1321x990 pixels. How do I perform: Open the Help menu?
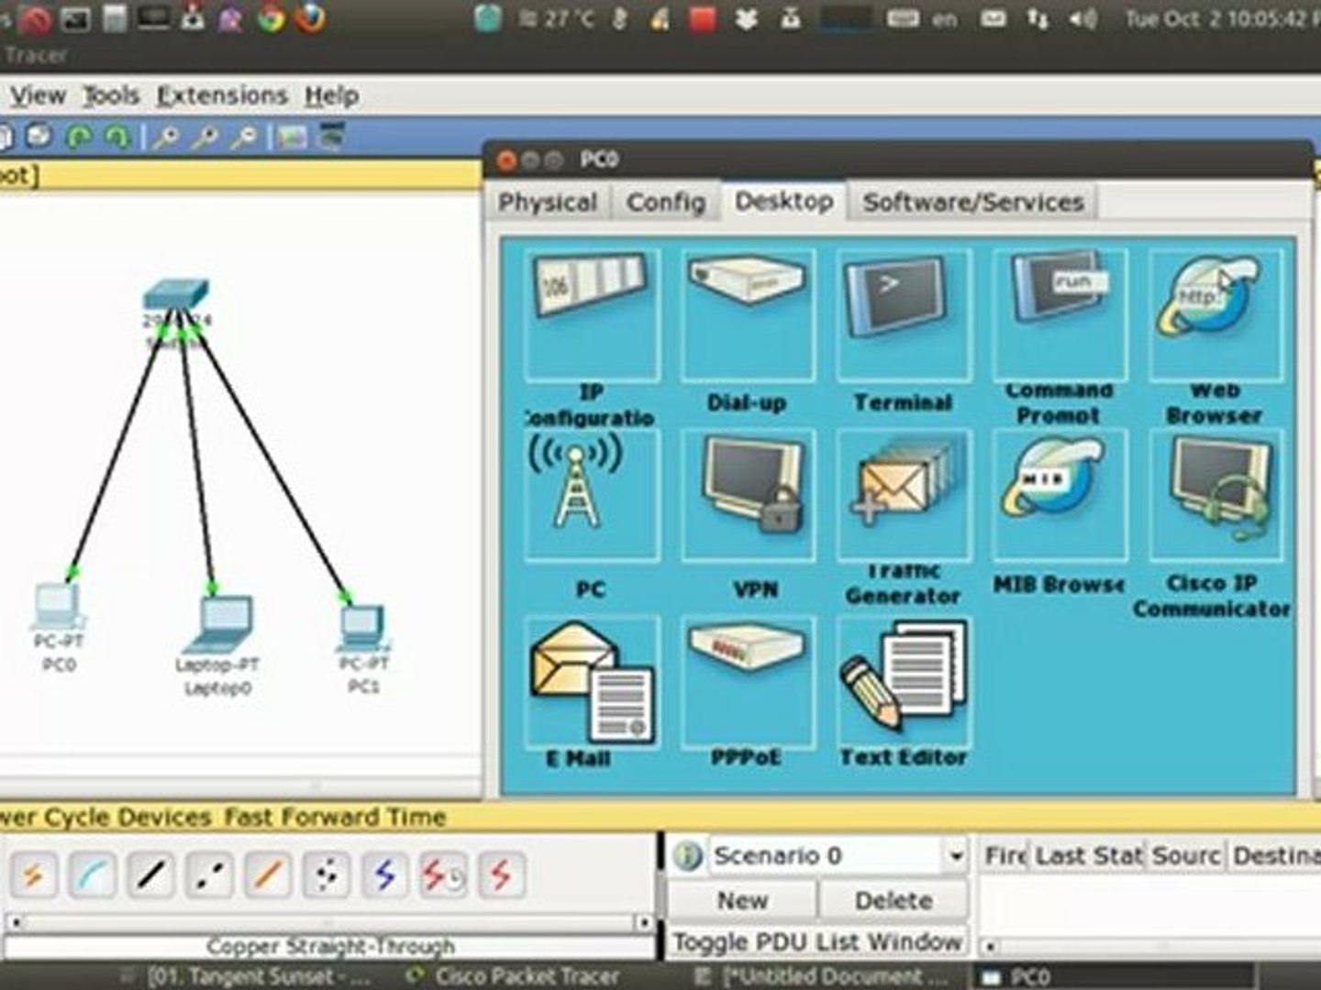pos(331,95)
